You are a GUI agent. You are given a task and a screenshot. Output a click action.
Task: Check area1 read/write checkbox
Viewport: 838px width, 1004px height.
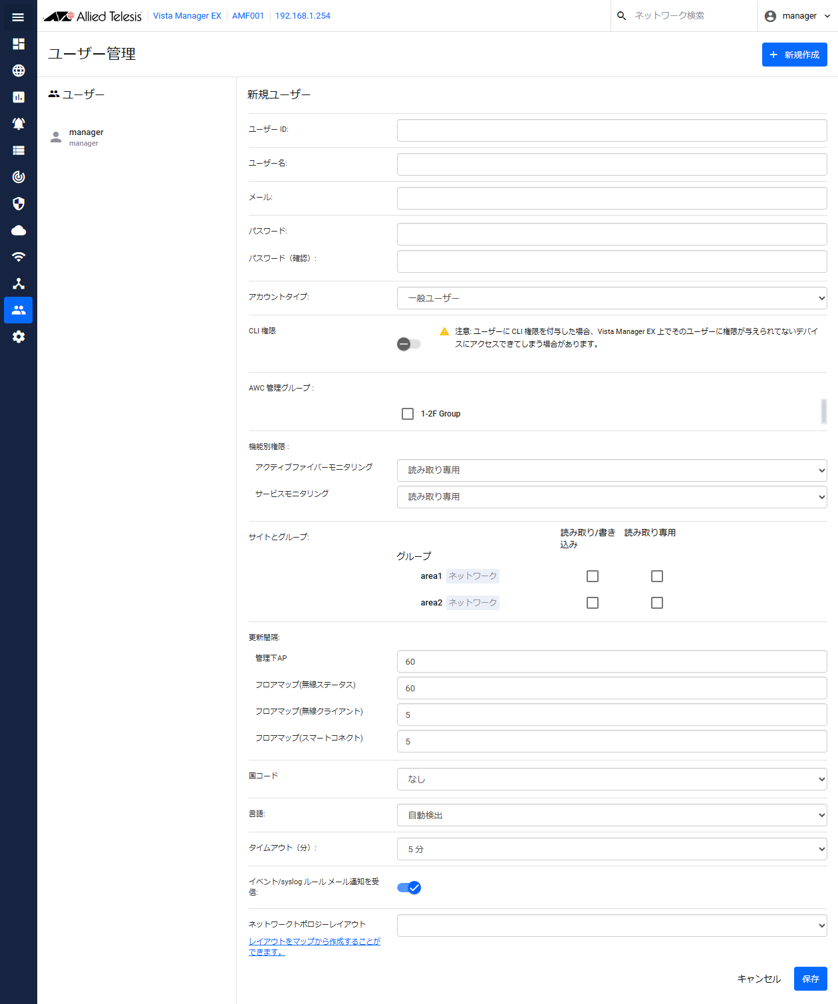coord(593,576)
